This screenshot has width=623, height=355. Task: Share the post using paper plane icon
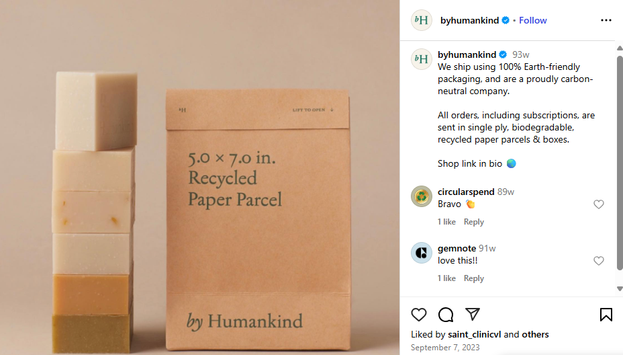click(x=473, y=314)
